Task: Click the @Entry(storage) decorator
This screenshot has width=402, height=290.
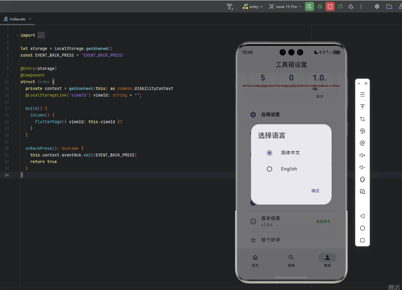Action: [39, 68]
